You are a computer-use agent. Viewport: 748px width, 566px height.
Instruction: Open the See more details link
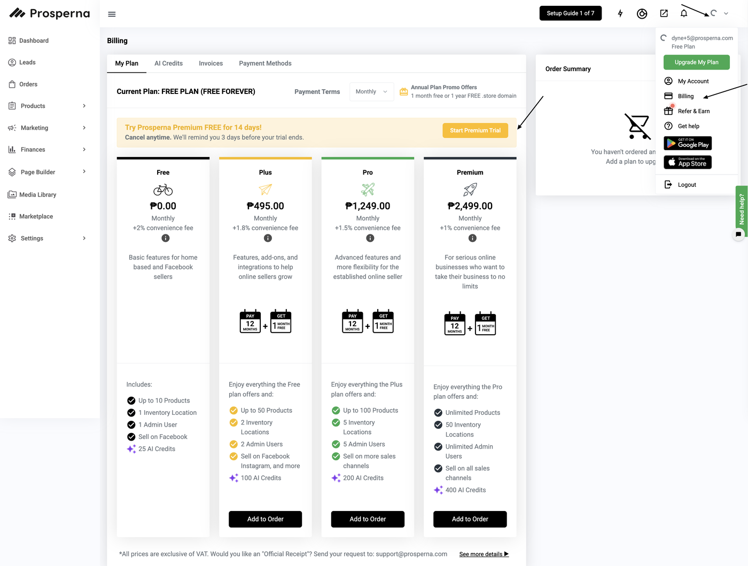pos(484,554)
